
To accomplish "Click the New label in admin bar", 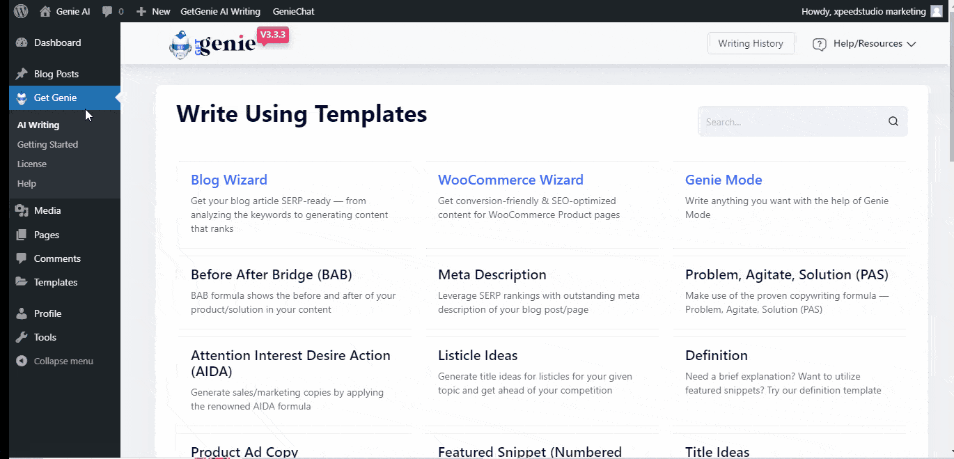I will [x=161, y=11].
